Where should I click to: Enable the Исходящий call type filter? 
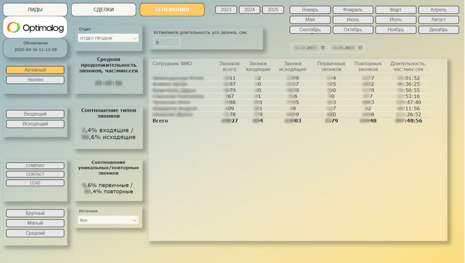[x=35, y=124]
